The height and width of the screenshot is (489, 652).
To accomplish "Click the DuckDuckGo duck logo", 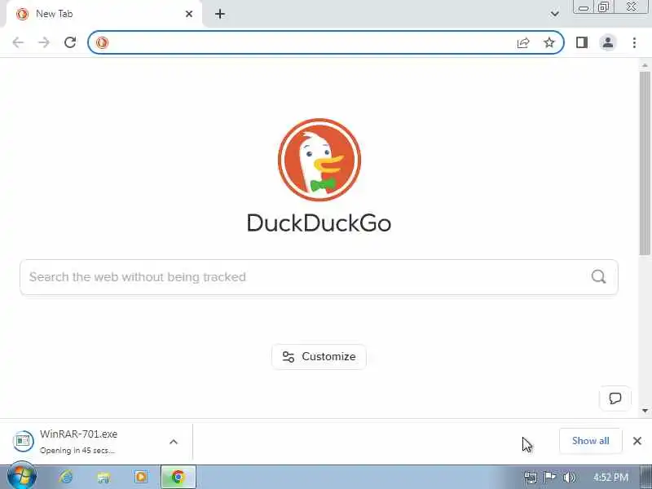I will 319,160.
